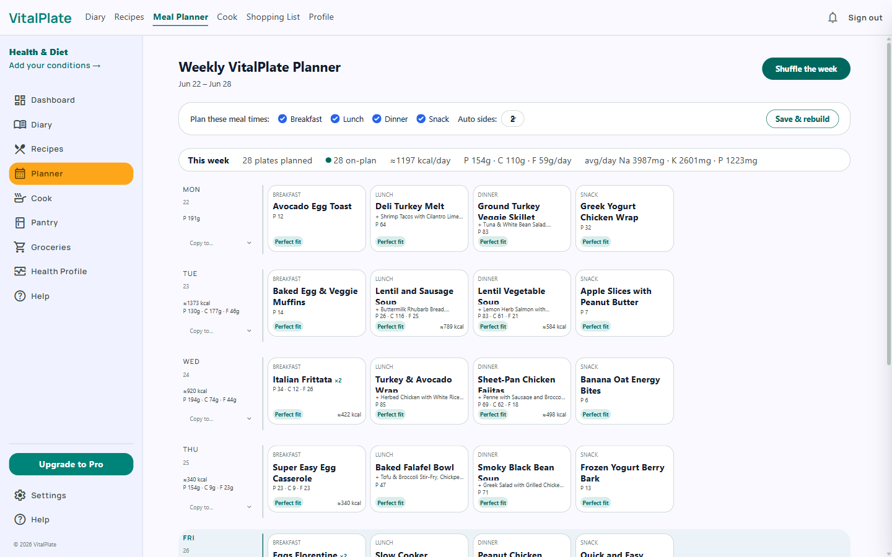Uncheck the Breakfast meal time checkbox
892x557 pixels.
pyautogui.click(x=282, y=119)
